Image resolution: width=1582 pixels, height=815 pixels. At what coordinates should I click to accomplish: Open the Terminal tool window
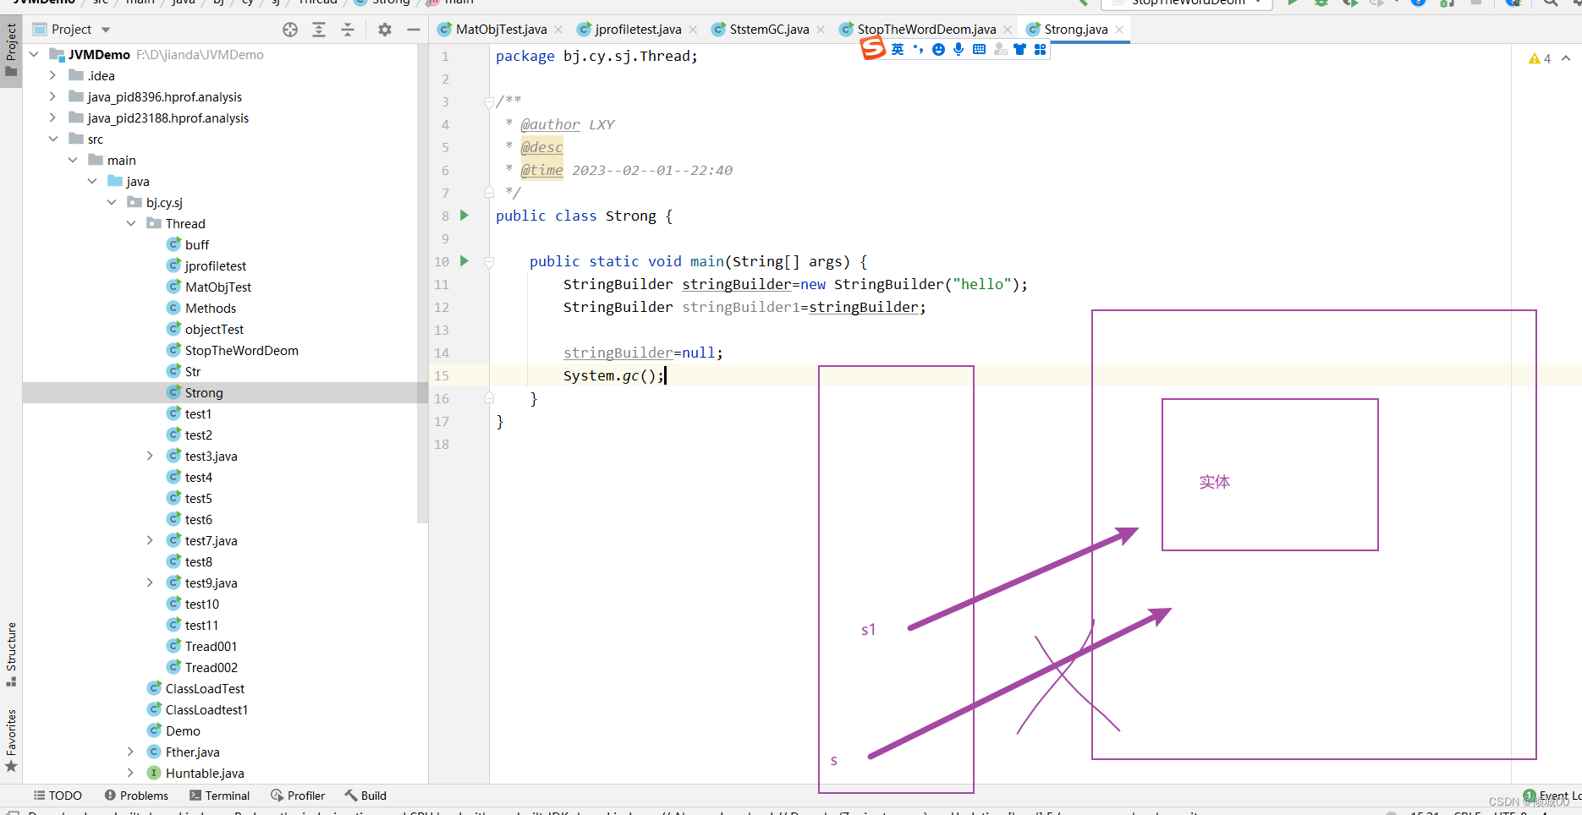click(x=219, y=796)
